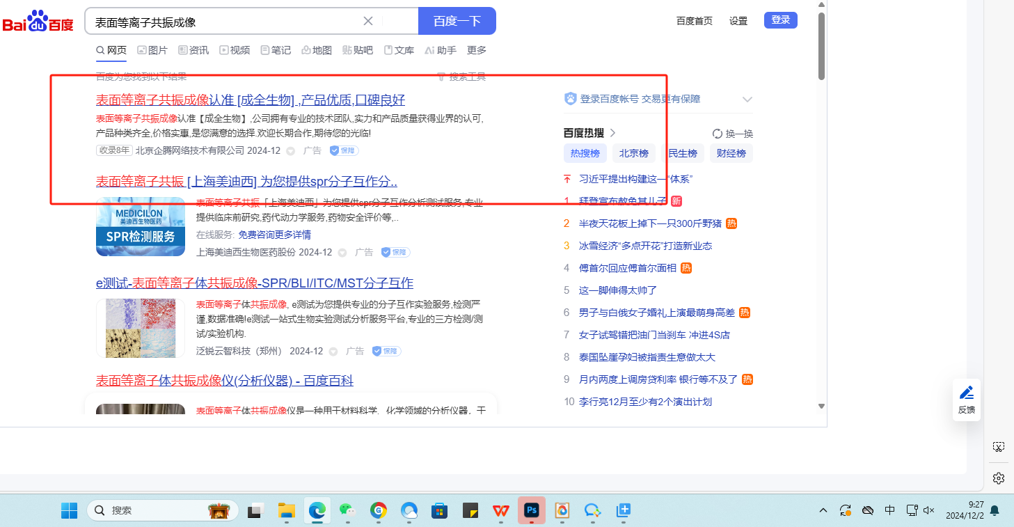
Task: Expand the 登录百度帐号 panel chevron
Action: 747,99
